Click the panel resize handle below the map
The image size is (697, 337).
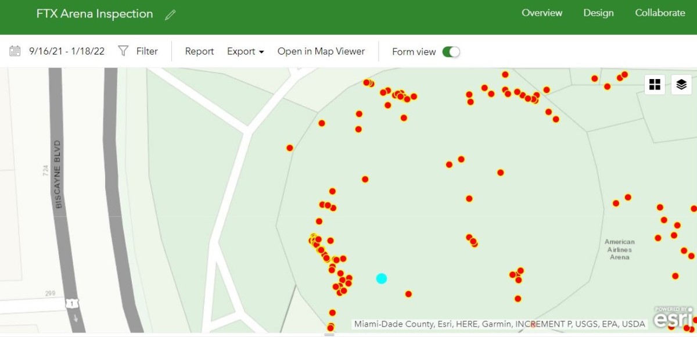tap(329, 335)
